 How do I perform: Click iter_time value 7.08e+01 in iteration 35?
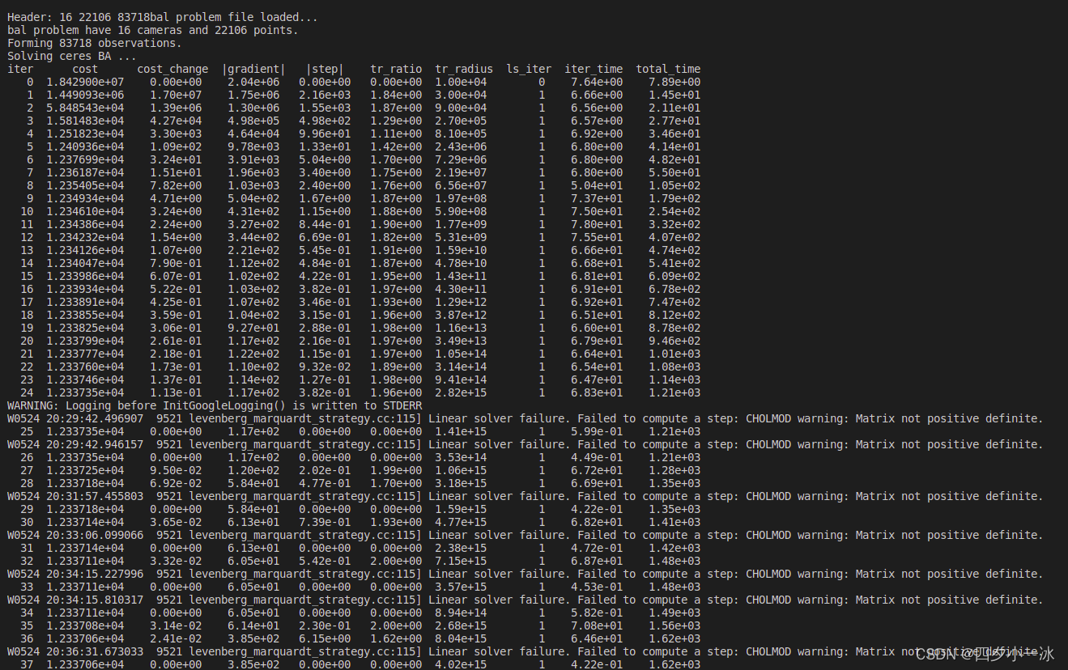point(597,625)
